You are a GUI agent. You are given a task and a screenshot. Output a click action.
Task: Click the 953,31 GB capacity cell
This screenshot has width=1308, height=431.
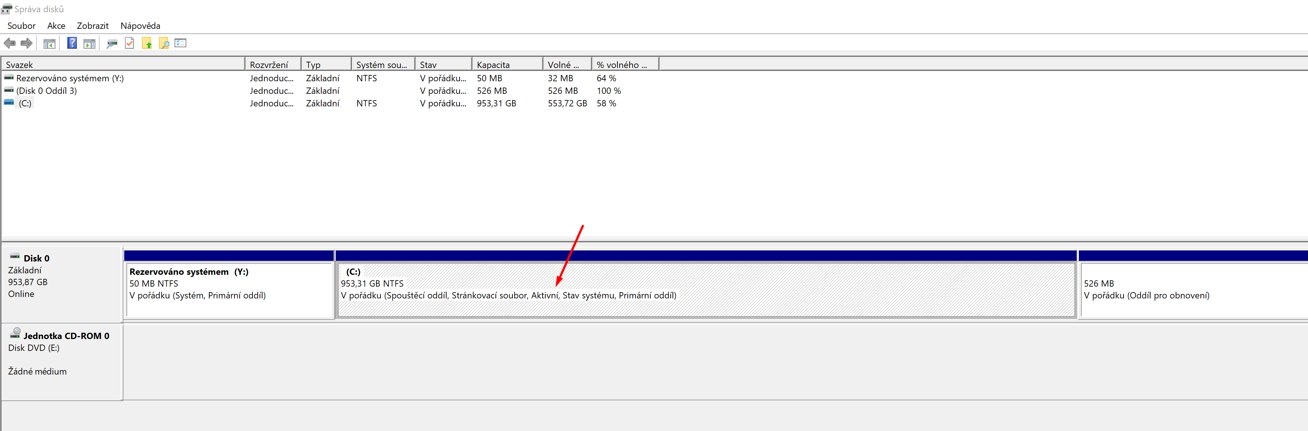click(497, 103)
